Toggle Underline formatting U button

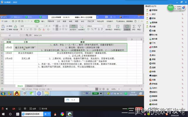point(28,29)
